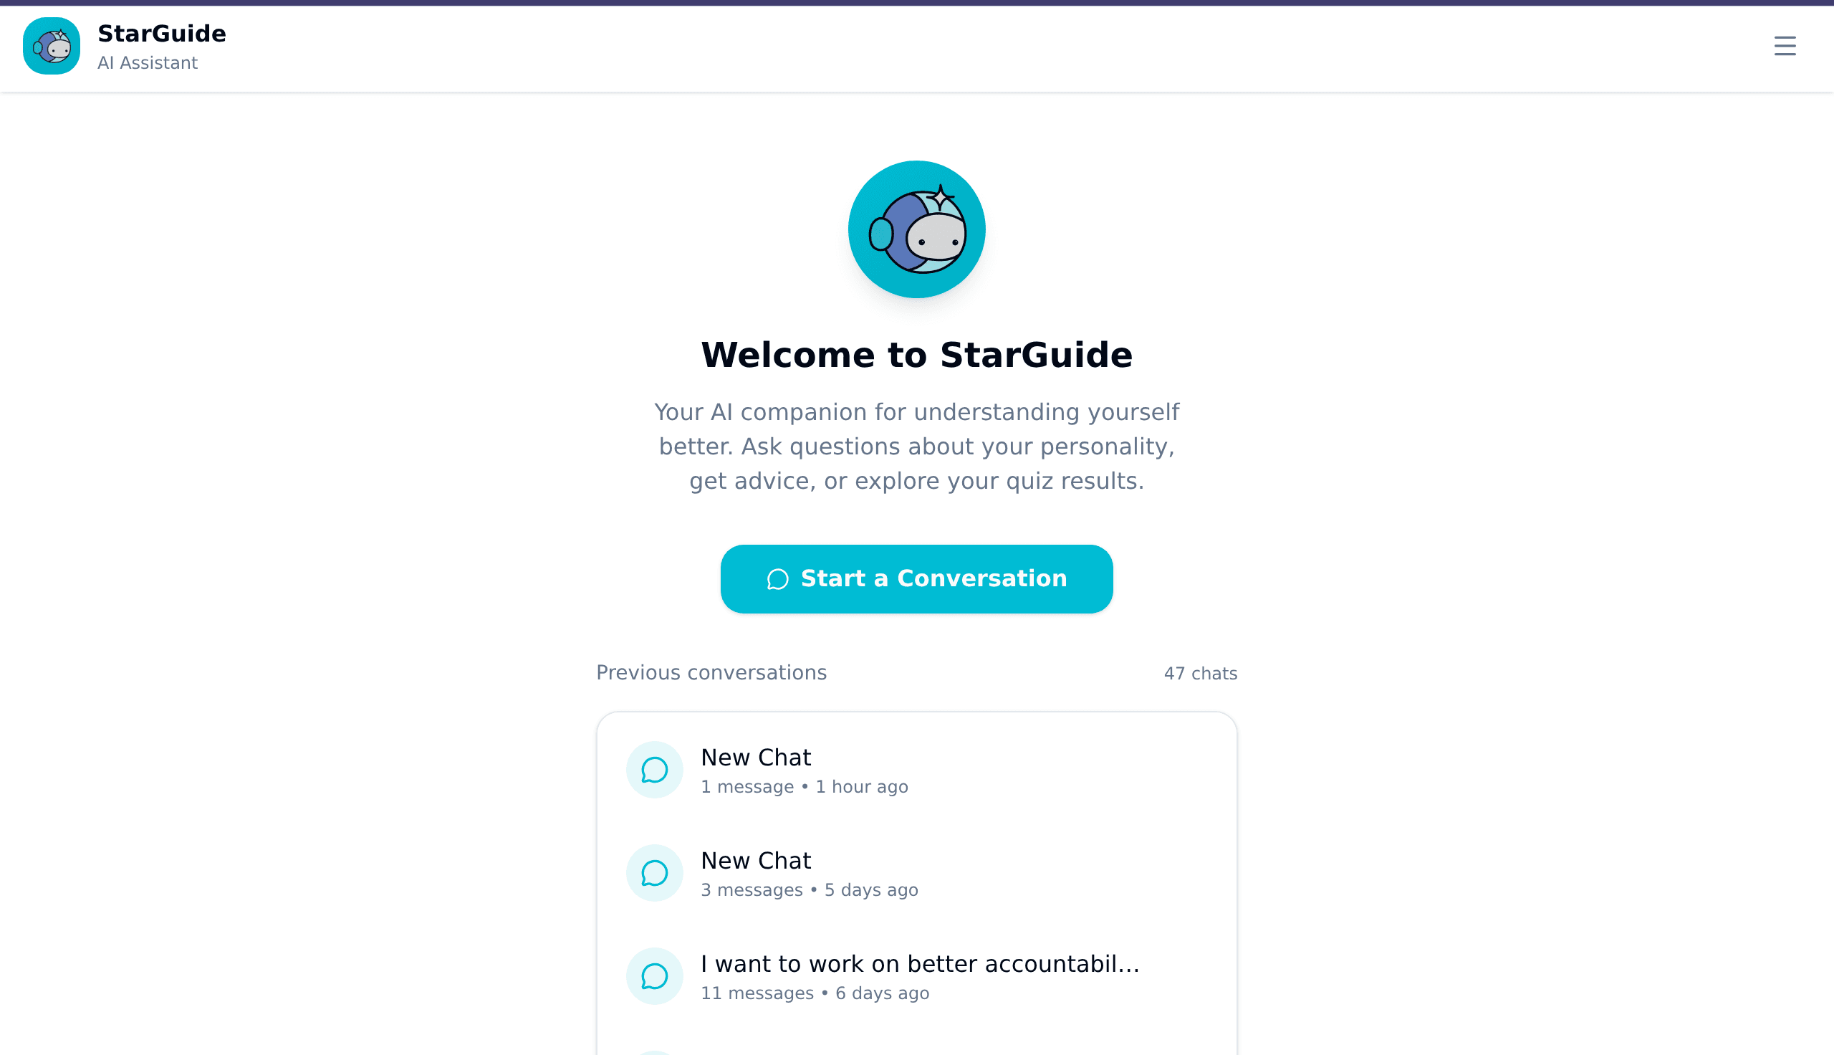Click the Previous conversations heading

[711, 672]
